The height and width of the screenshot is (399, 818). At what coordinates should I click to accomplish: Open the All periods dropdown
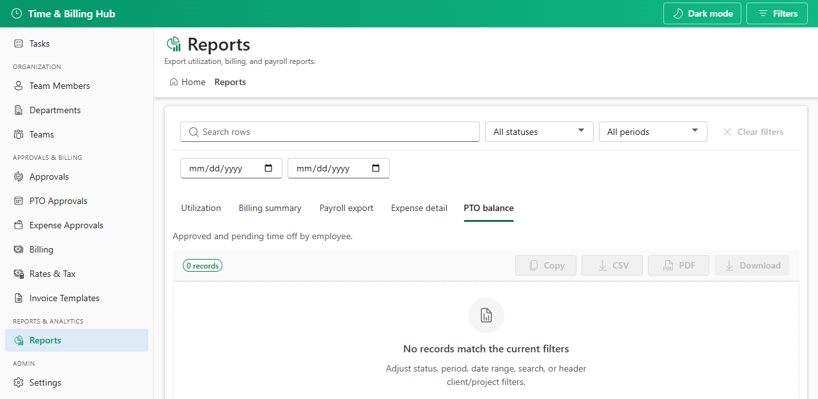[653, 132]
